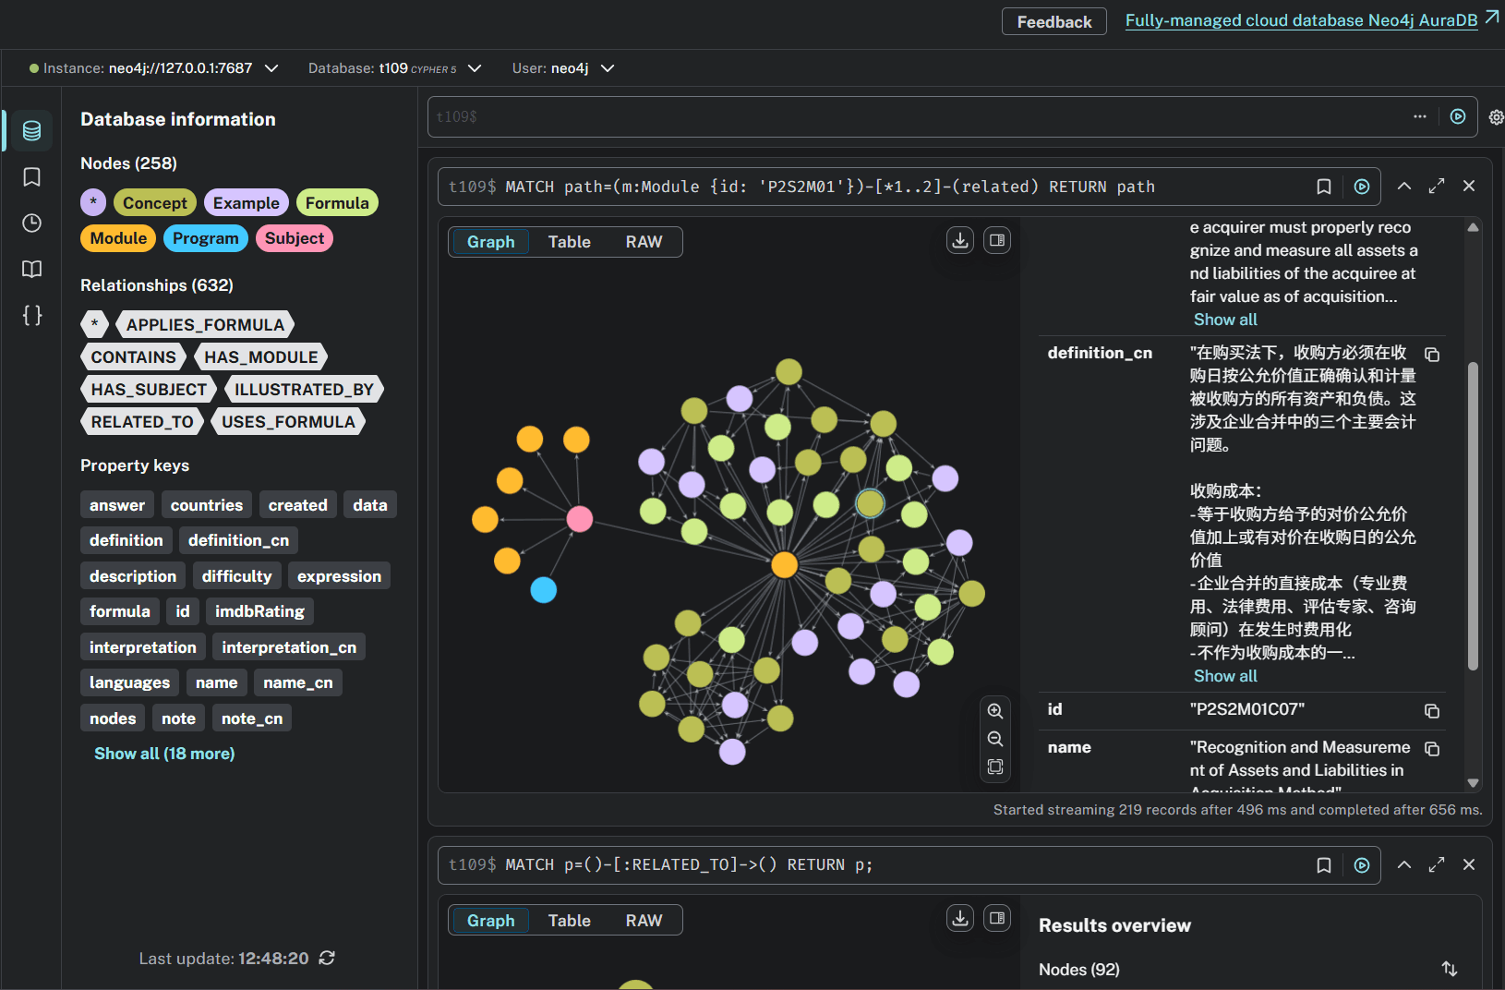This screenshot has width=1505, height=990.
Task: Open the Database selector dropdown
Action: [x=474, y=67]
